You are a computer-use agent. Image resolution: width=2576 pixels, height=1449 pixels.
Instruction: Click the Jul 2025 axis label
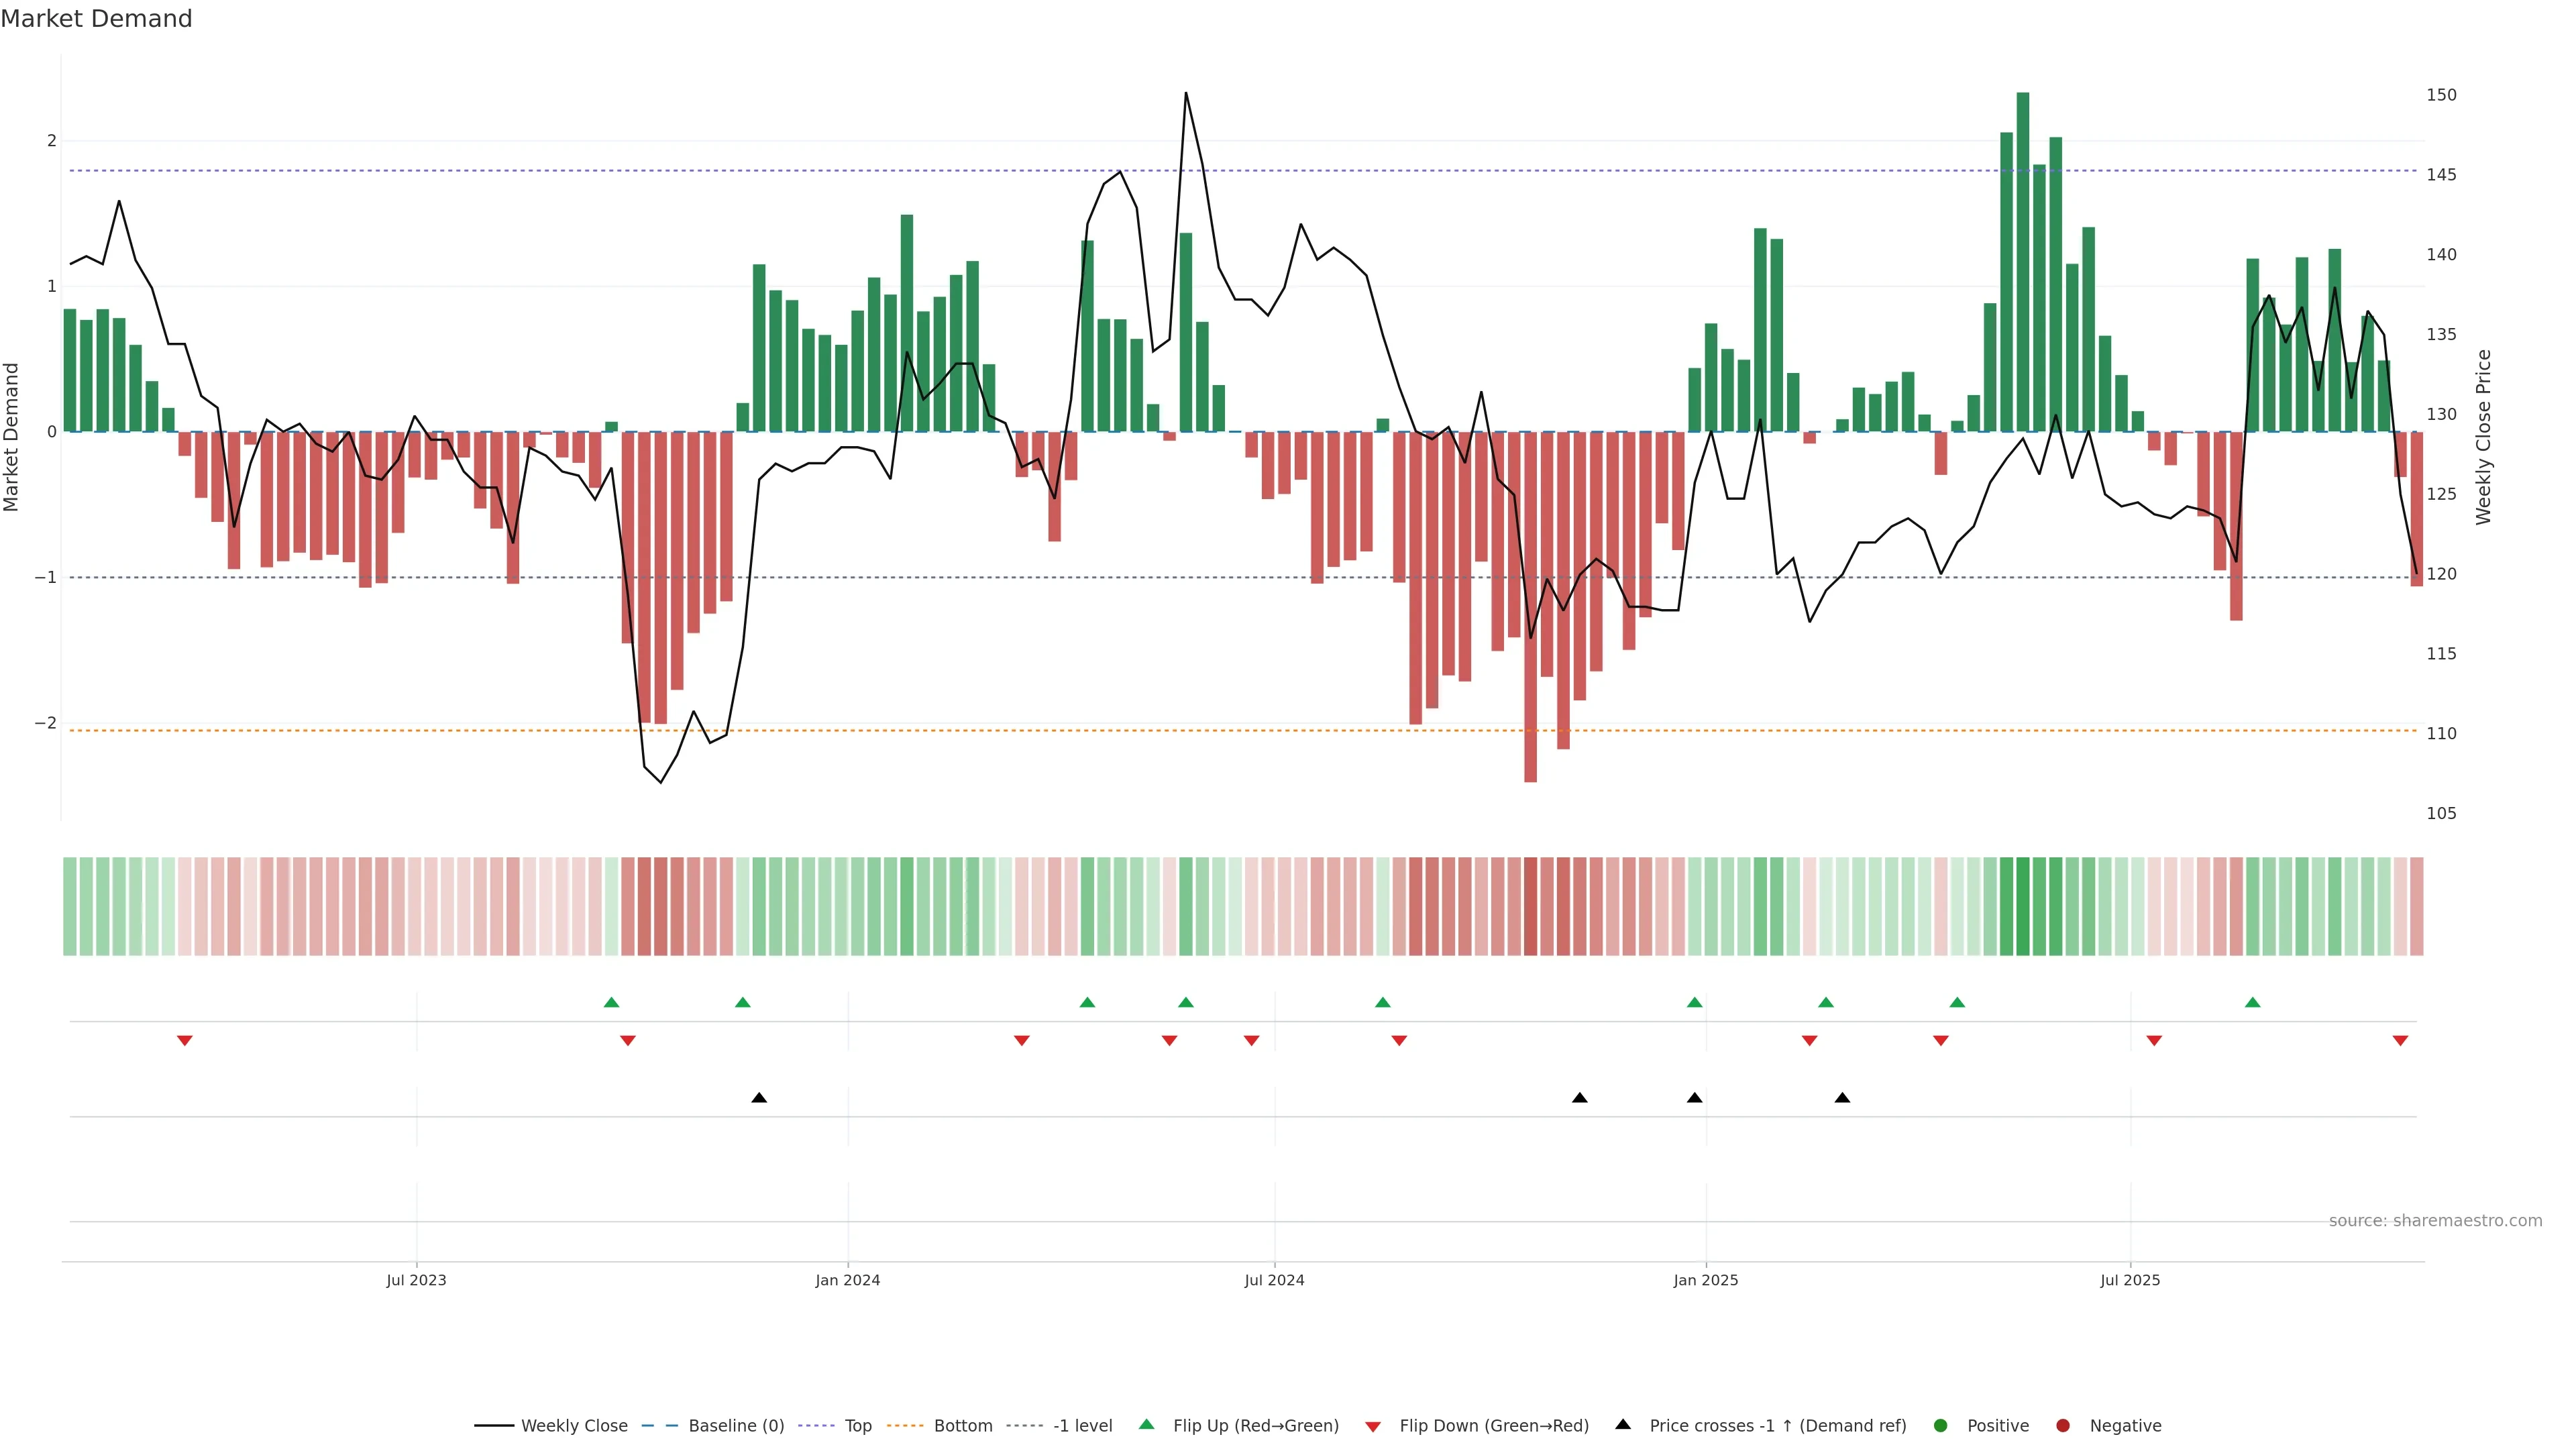(x=2129, y=1280)
